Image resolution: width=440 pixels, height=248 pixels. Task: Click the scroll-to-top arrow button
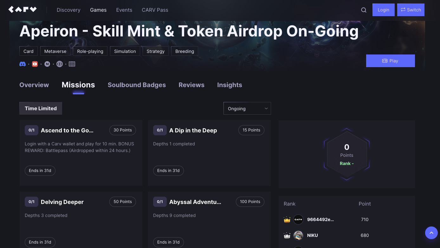click(x=431, y=233)
